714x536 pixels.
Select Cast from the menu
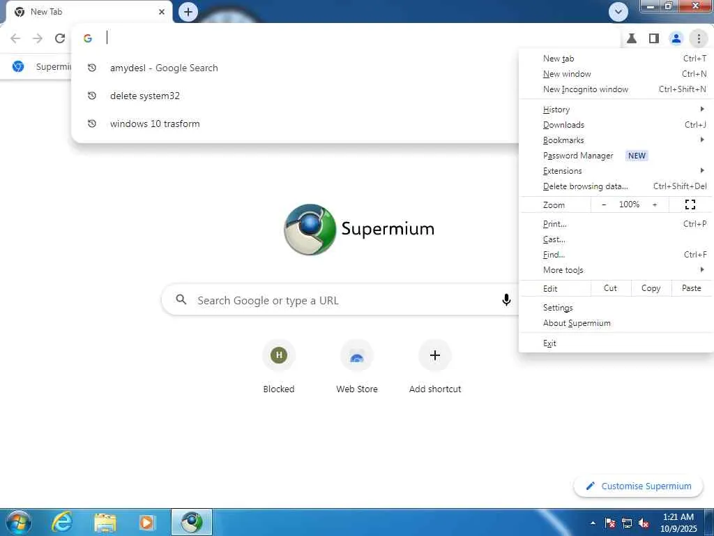point(616,239)
